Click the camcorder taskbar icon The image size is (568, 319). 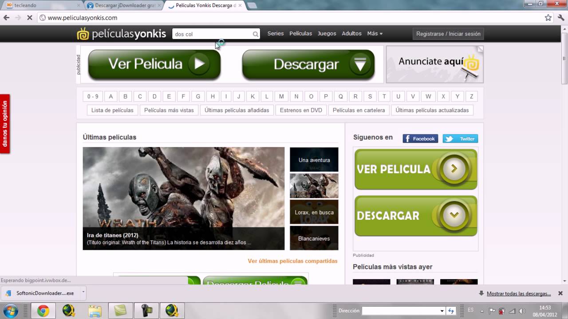(146, 311)
